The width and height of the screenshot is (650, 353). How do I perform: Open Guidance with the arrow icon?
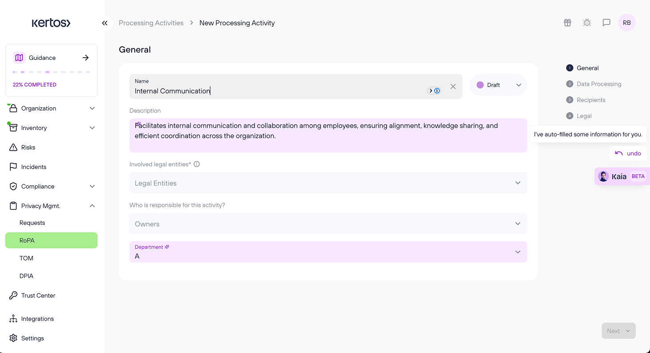click(86, 58)
